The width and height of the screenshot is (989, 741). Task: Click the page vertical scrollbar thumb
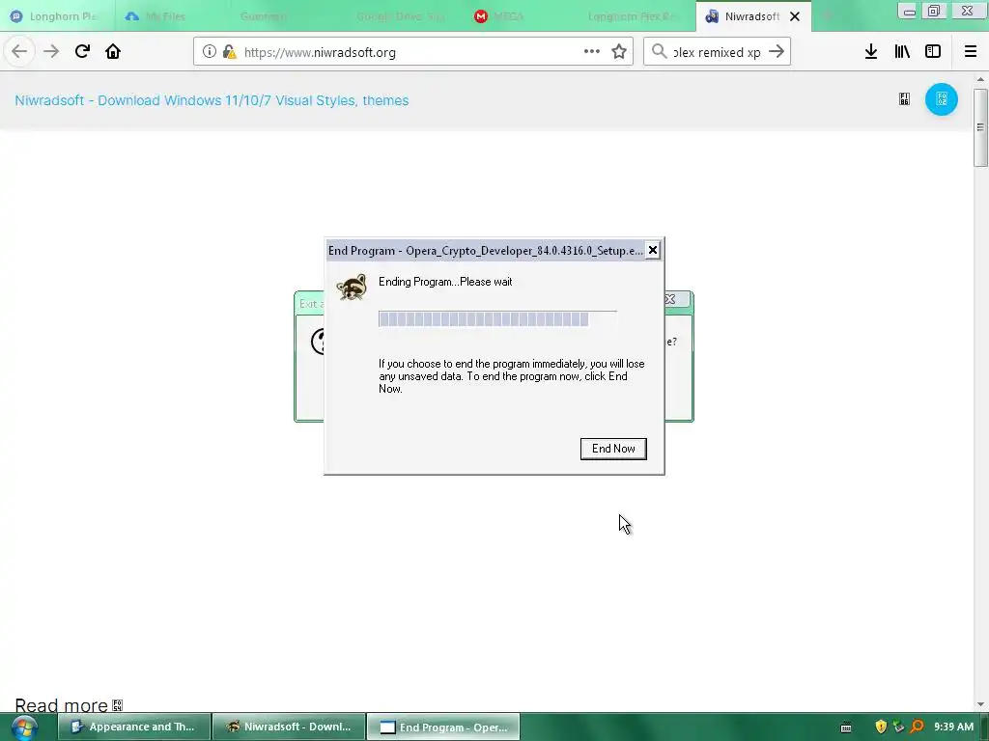point(980,128)
